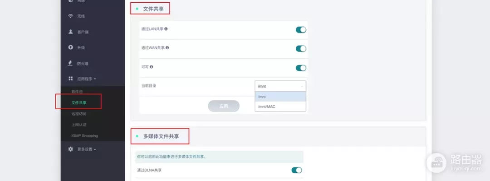Click info icon next to 通过WAN共享
The width and height of the screenshot is (490, 181).
(x=167, y=48)
